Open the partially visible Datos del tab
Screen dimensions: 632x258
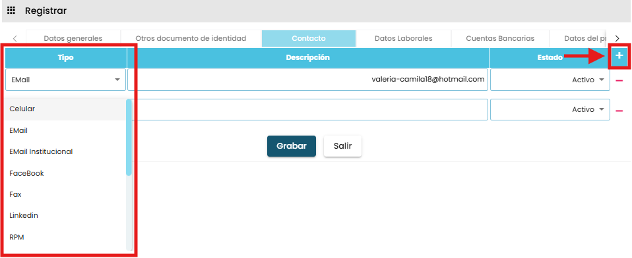tap(579, 39)
